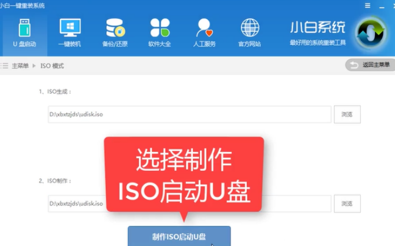Click 人工服务 person support icon

point(204,27)
